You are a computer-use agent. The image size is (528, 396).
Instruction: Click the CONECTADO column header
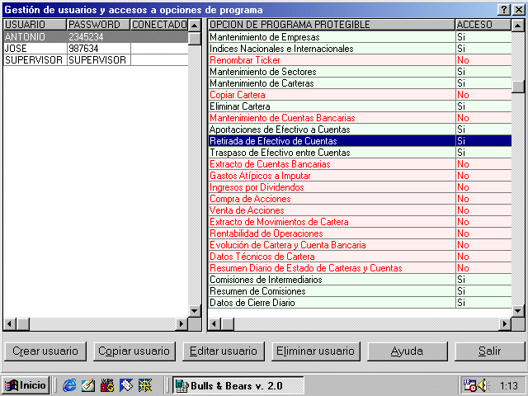159,25
